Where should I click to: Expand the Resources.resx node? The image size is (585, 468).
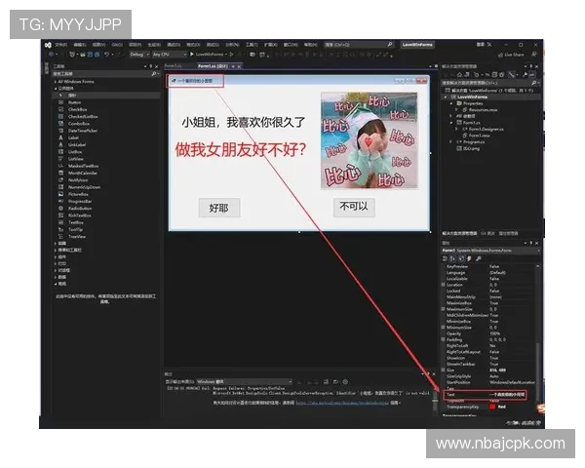[456, 110]
